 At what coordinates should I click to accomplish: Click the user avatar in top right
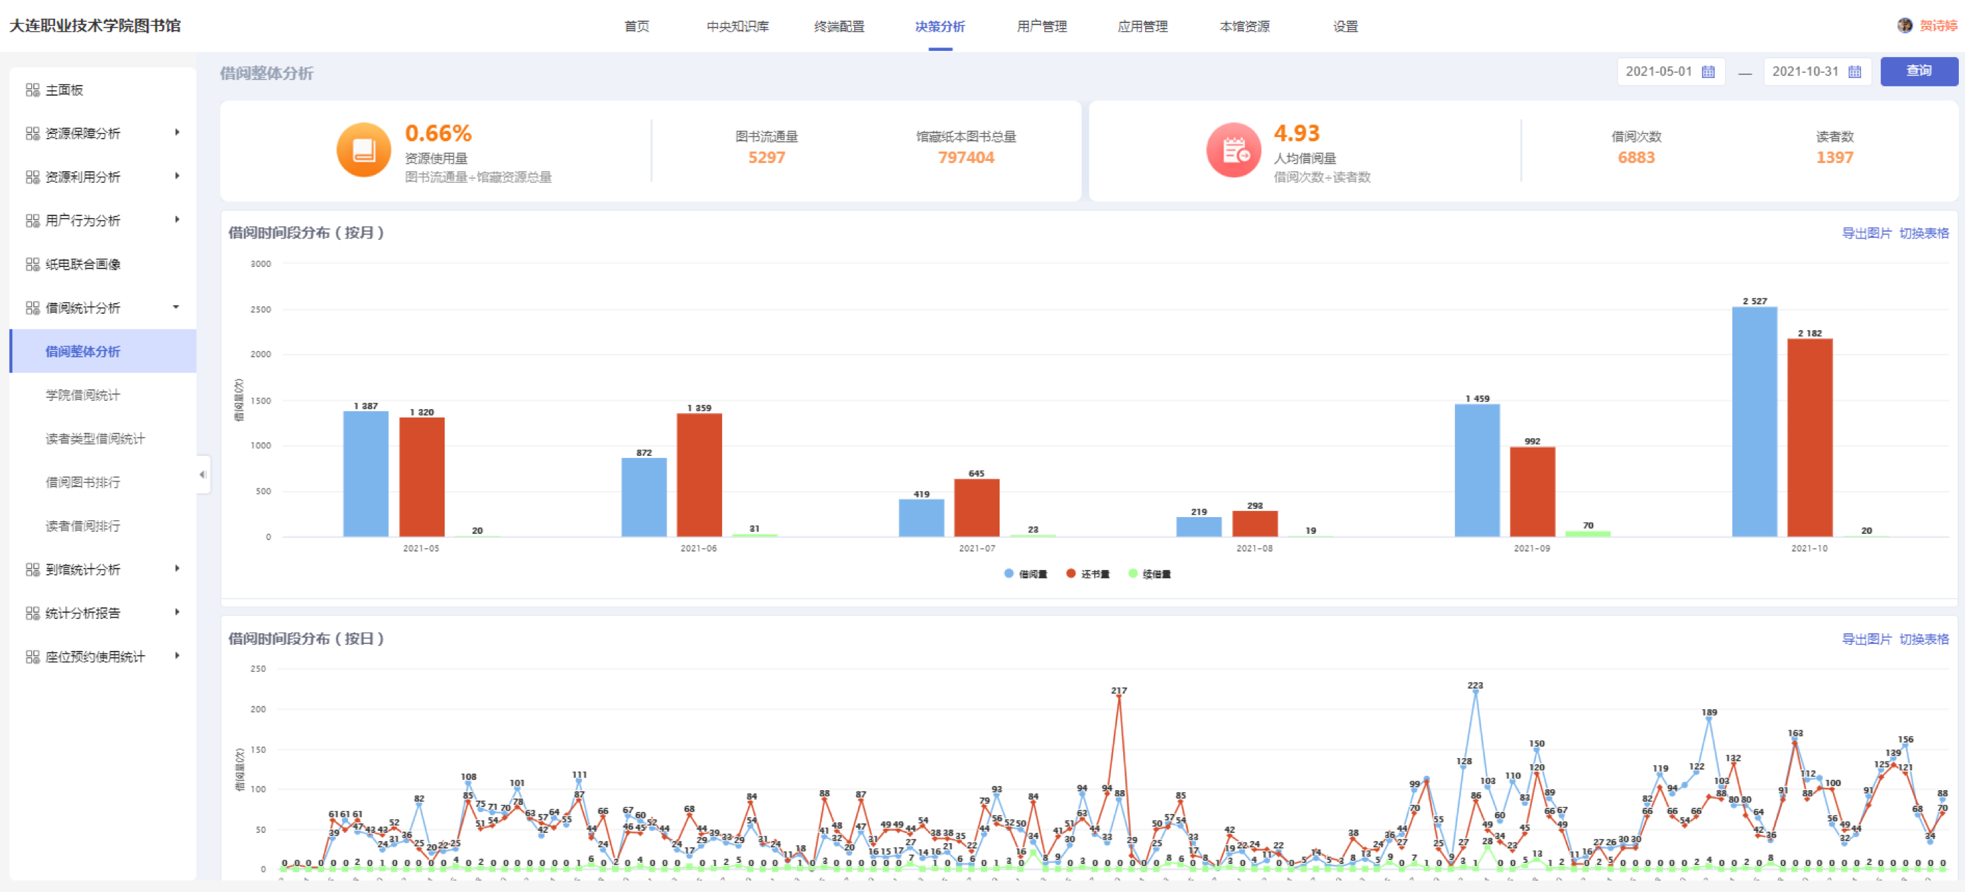1904,25
